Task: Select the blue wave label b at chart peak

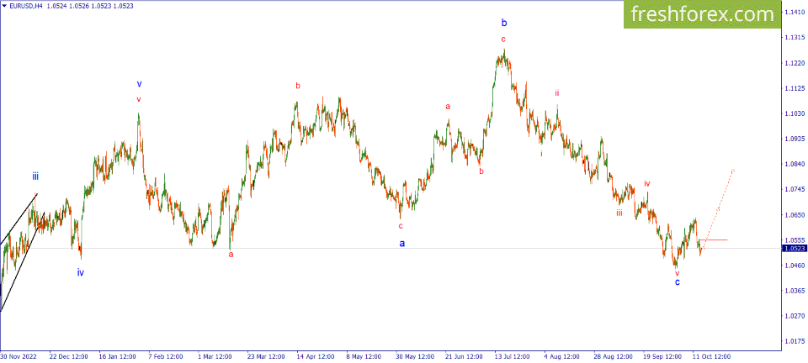Action: pos(504,23)
